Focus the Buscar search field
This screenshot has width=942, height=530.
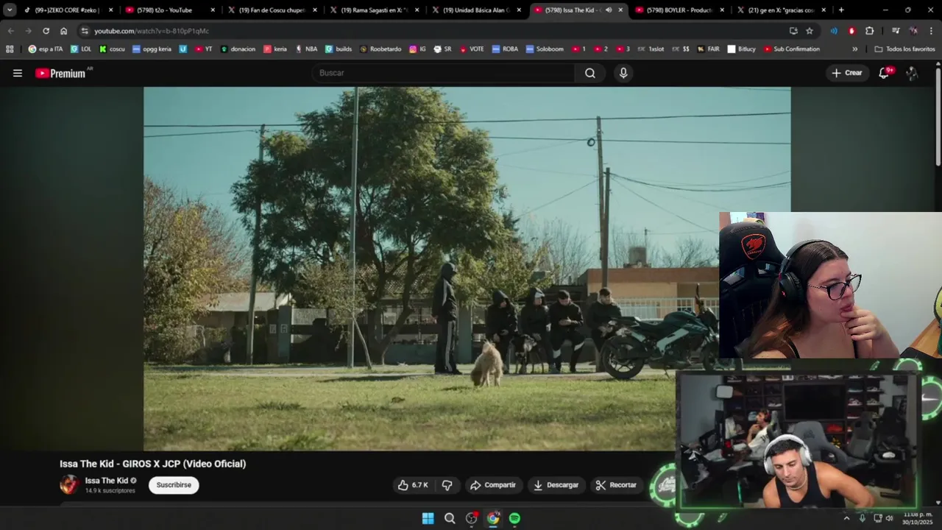click(443, 73)
